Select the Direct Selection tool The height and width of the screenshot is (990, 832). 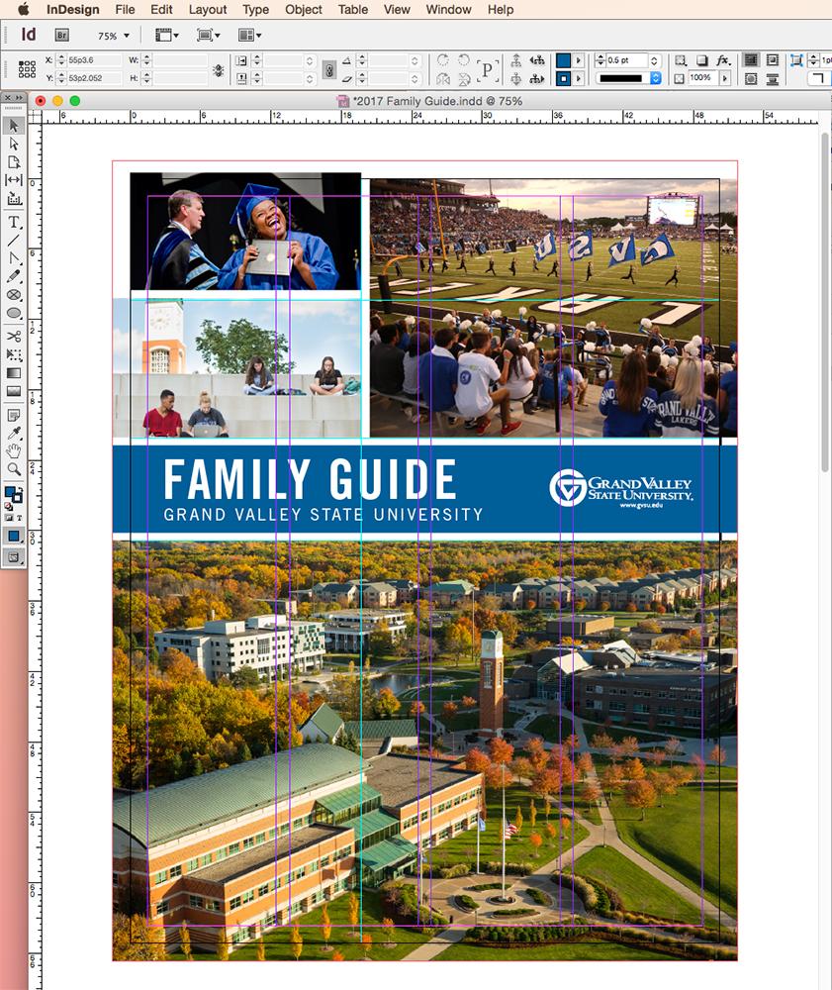click(x=14, y=144)
